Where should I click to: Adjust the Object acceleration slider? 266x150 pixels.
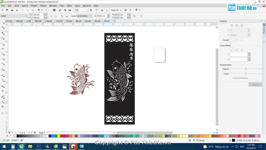246,69
